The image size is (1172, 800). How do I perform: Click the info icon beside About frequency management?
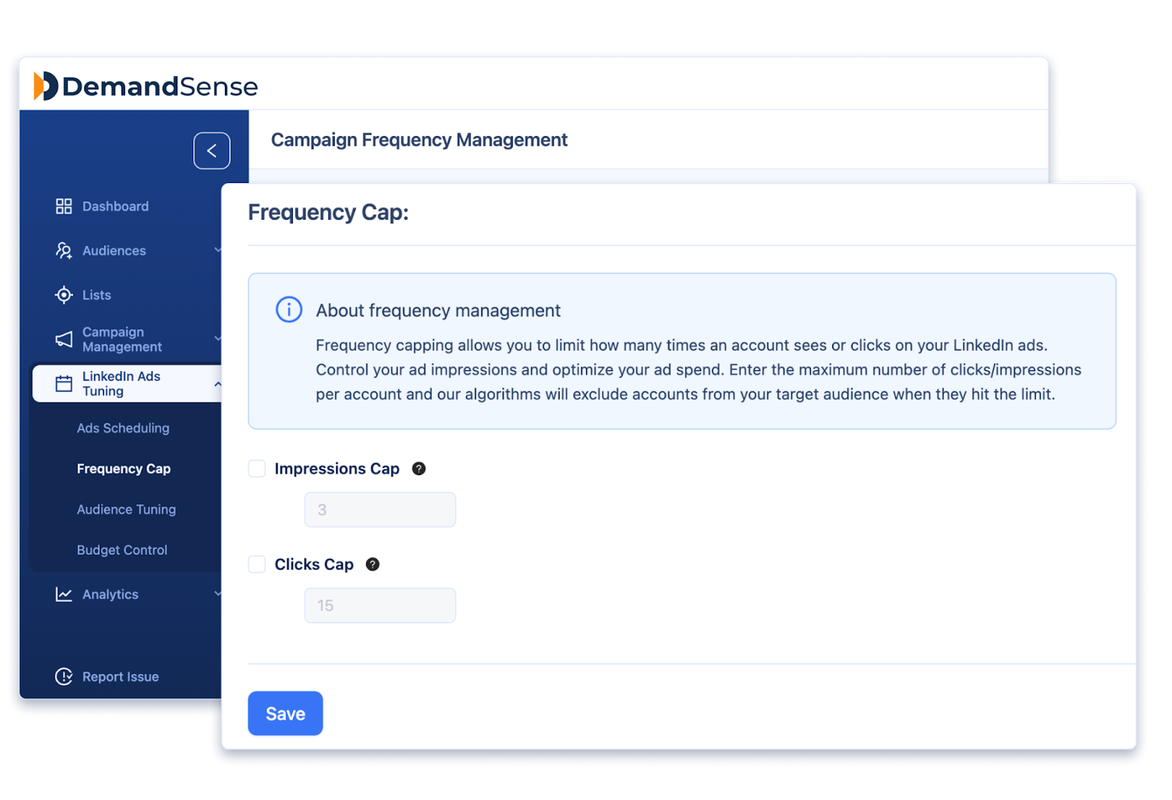[x=289, y=310]
